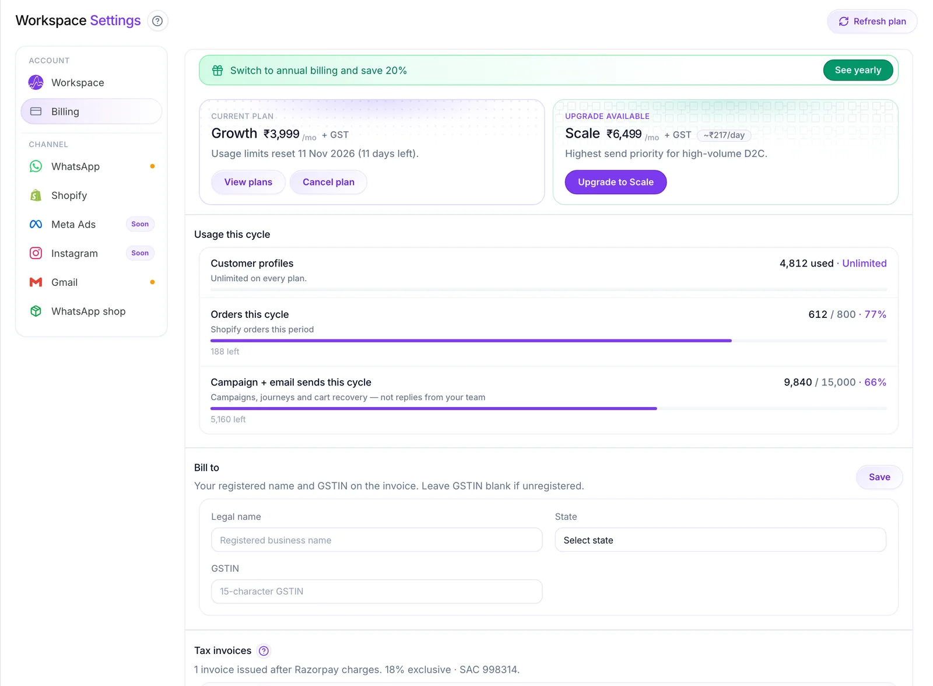
Task: Click the orange status dot beside WhatsApp
Action: [153, 166]
